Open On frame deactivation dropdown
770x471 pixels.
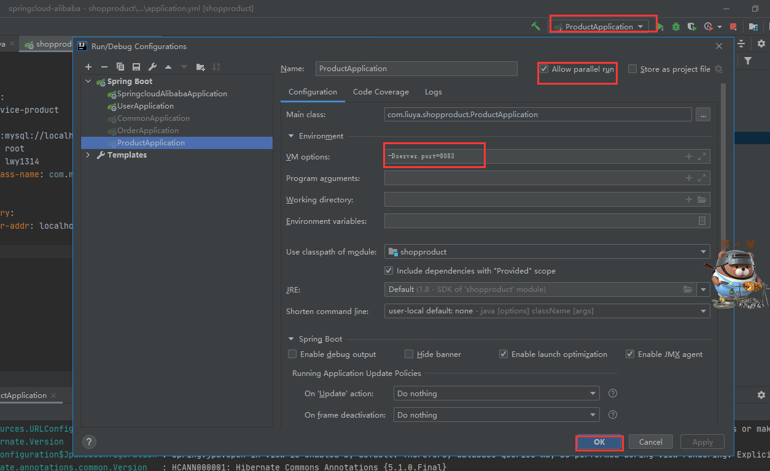point(593,415)
